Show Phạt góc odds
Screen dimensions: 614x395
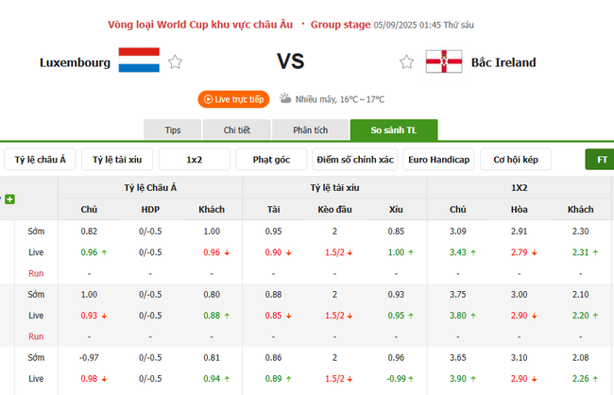click(272, 160)
